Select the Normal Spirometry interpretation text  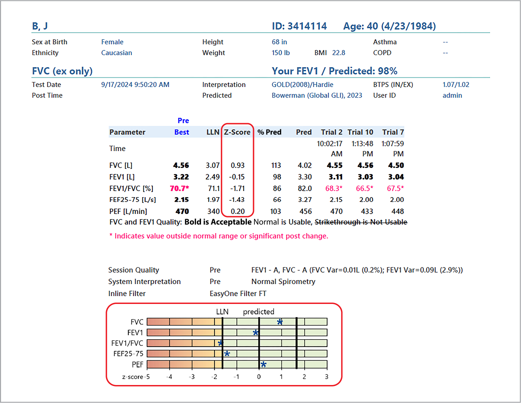click(x=283, y=282)
